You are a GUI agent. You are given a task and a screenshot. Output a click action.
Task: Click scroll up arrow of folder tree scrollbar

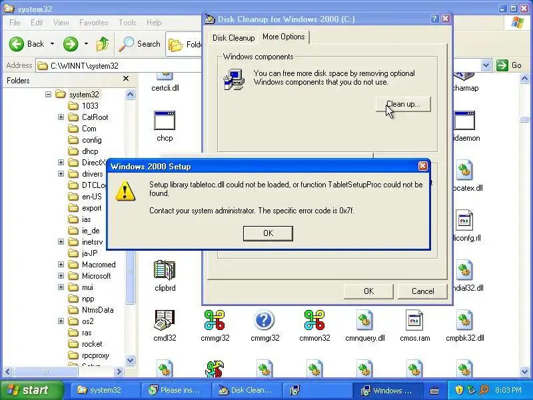point(130,94)
